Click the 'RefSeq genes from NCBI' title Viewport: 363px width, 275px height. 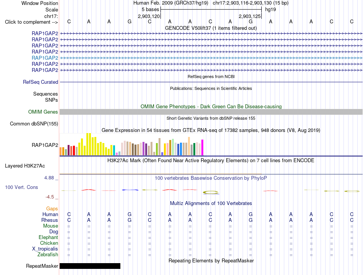[211, 76]
